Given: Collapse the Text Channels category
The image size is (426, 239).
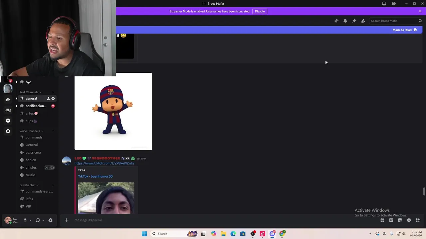Looking at the screenshot, I should (x=30, y=92).
